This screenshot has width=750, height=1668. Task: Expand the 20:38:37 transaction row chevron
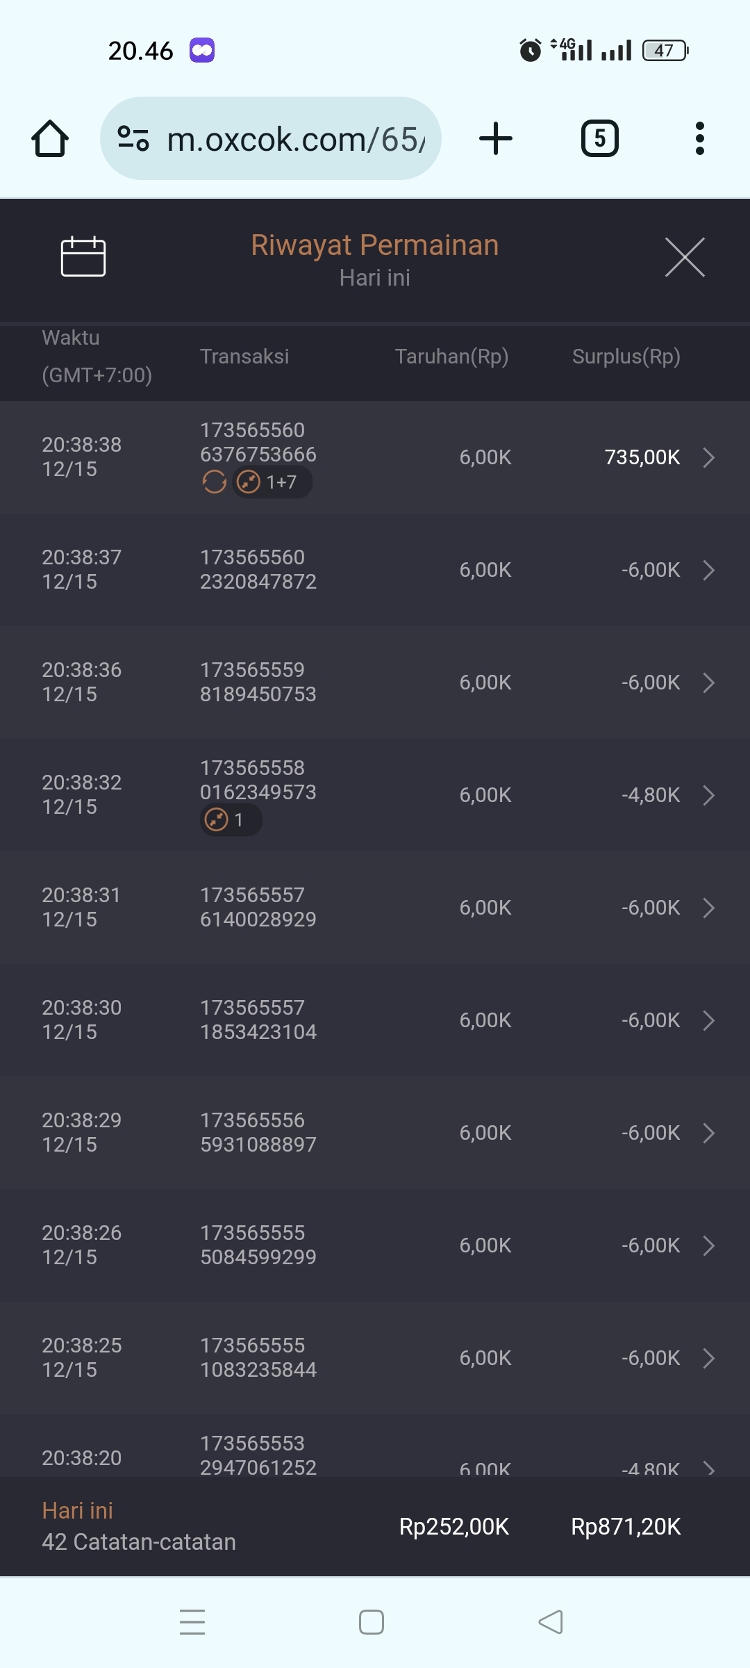pyautogui.click(x=708, y=570)
